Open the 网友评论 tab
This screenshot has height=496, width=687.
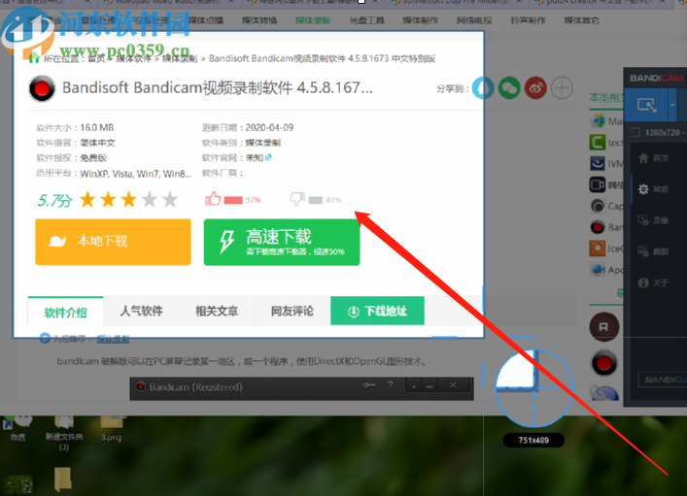pyautogui.click(x=292, y=312)
